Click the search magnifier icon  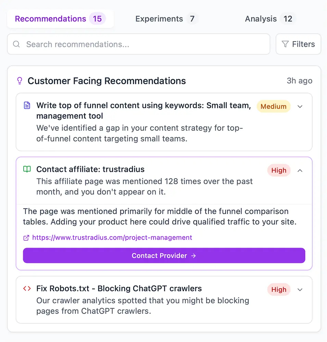pyautogui.click(x=16, y=44)
